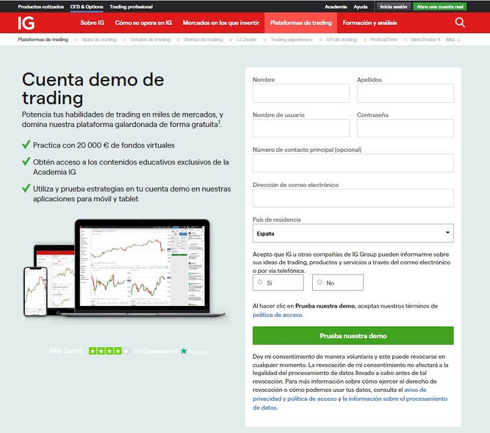The height and width of the screenshot is (433, 490).
Task: Click the Cuenta demo de trading heading
Action: pyautogui.click(x=93, y=89)
